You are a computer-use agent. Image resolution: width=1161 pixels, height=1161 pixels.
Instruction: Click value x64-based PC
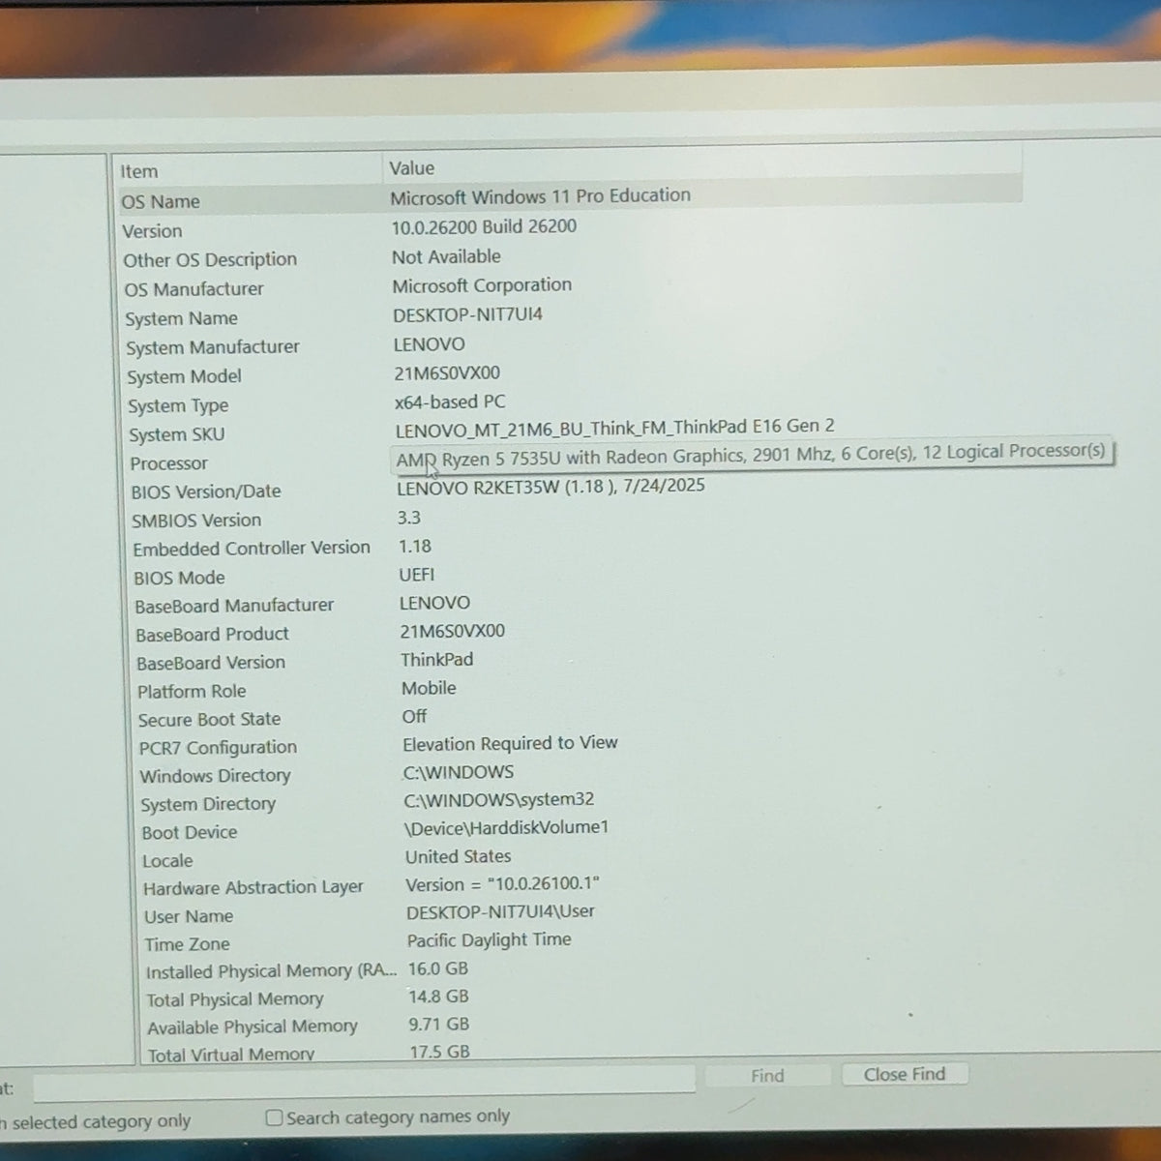pos(450,402)
